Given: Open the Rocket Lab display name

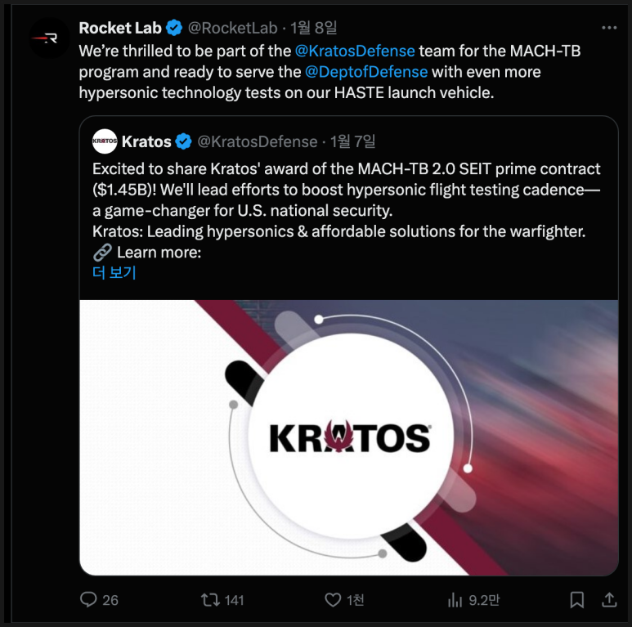Looking at the screenshot, I should click(120, 28).
